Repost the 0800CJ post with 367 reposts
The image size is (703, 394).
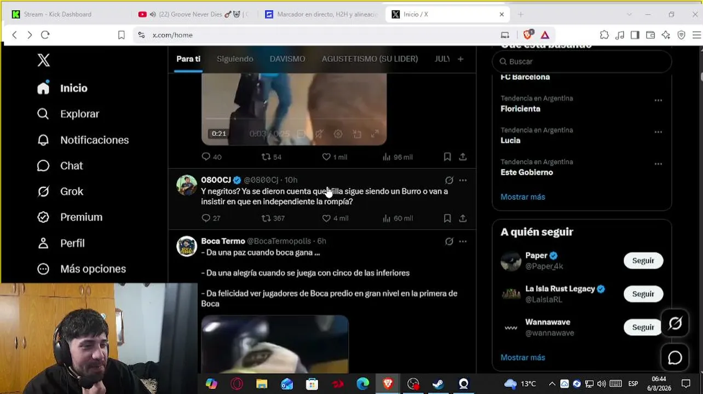pos(273,218)
